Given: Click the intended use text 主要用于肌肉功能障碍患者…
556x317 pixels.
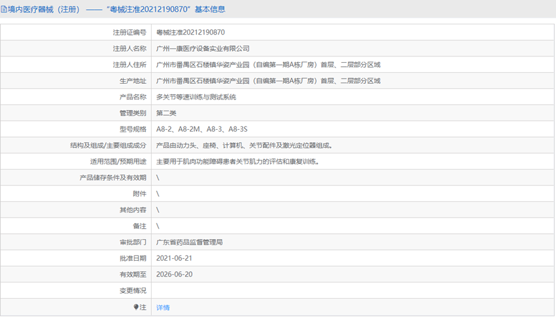Looking at the screenshot, I should (x=237, y=162).
